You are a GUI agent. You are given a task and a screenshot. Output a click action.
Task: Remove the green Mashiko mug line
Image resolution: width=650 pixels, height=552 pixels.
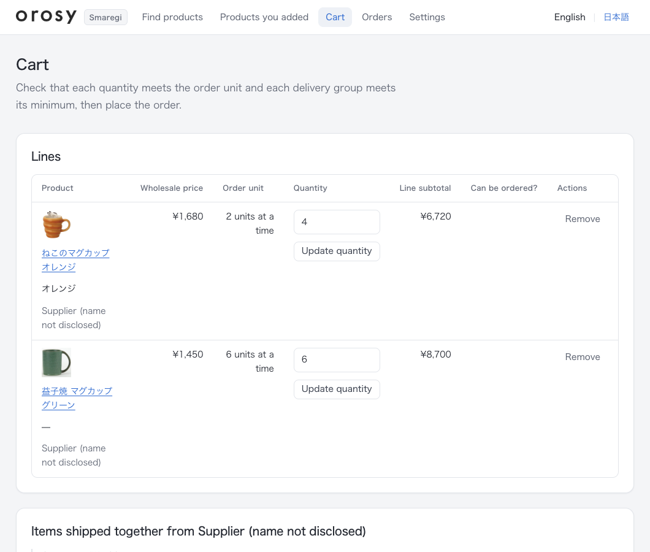click(583, 357)
